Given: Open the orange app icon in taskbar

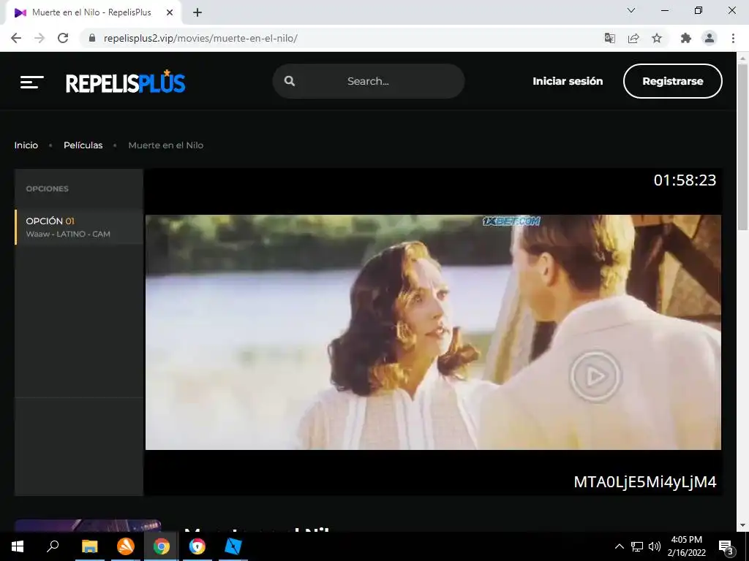Looking at the screenshot, I should point(126,546).
